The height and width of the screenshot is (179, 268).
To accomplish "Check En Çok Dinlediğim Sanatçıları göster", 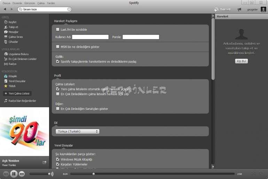I will coord(58,109).
